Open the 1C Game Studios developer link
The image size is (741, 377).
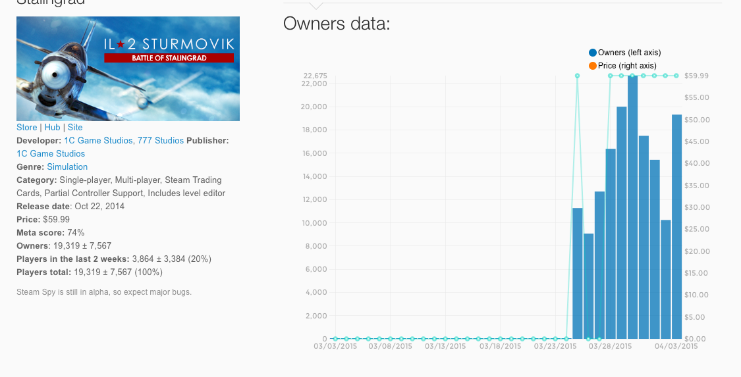pos(98,141)
